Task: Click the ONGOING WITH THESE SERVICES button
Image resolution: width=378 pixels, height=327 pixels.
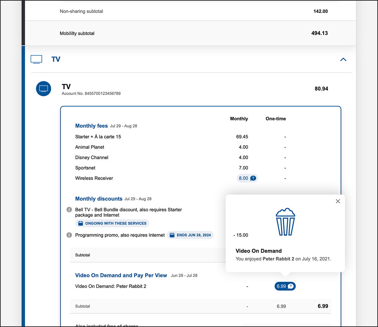Action: click(112, 223)
